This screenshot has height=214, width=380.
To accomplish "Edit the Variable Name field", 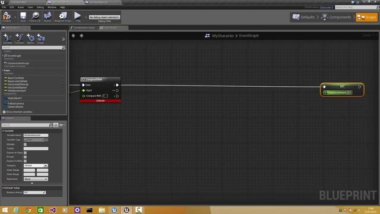I will pos(36,135).
